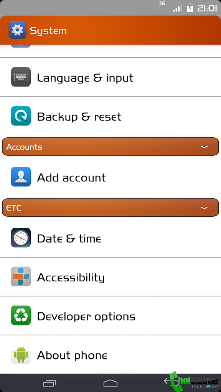Open Date & time settings
This screenshot has height=392, width=221.
[x=110, y=238]
